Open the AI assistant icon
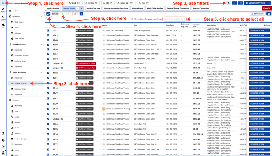The height and width of the screenshot is (156, 272). [3, 26]
